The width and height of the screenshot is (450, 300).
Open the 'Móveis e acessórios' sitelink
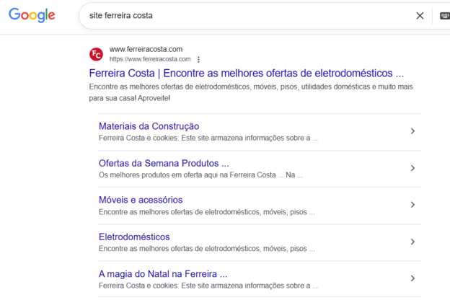(141, 200)
